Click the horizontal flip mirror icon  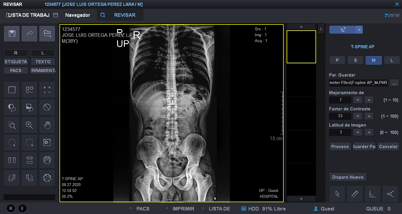point(12,160)
